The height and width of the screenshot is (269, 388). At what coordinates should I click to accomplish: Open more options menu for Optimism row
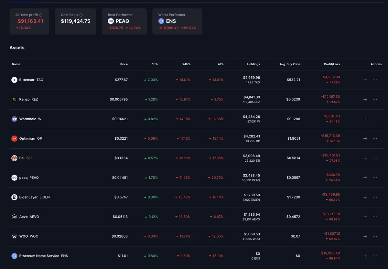pyautogui.click(x=375, y=138)
